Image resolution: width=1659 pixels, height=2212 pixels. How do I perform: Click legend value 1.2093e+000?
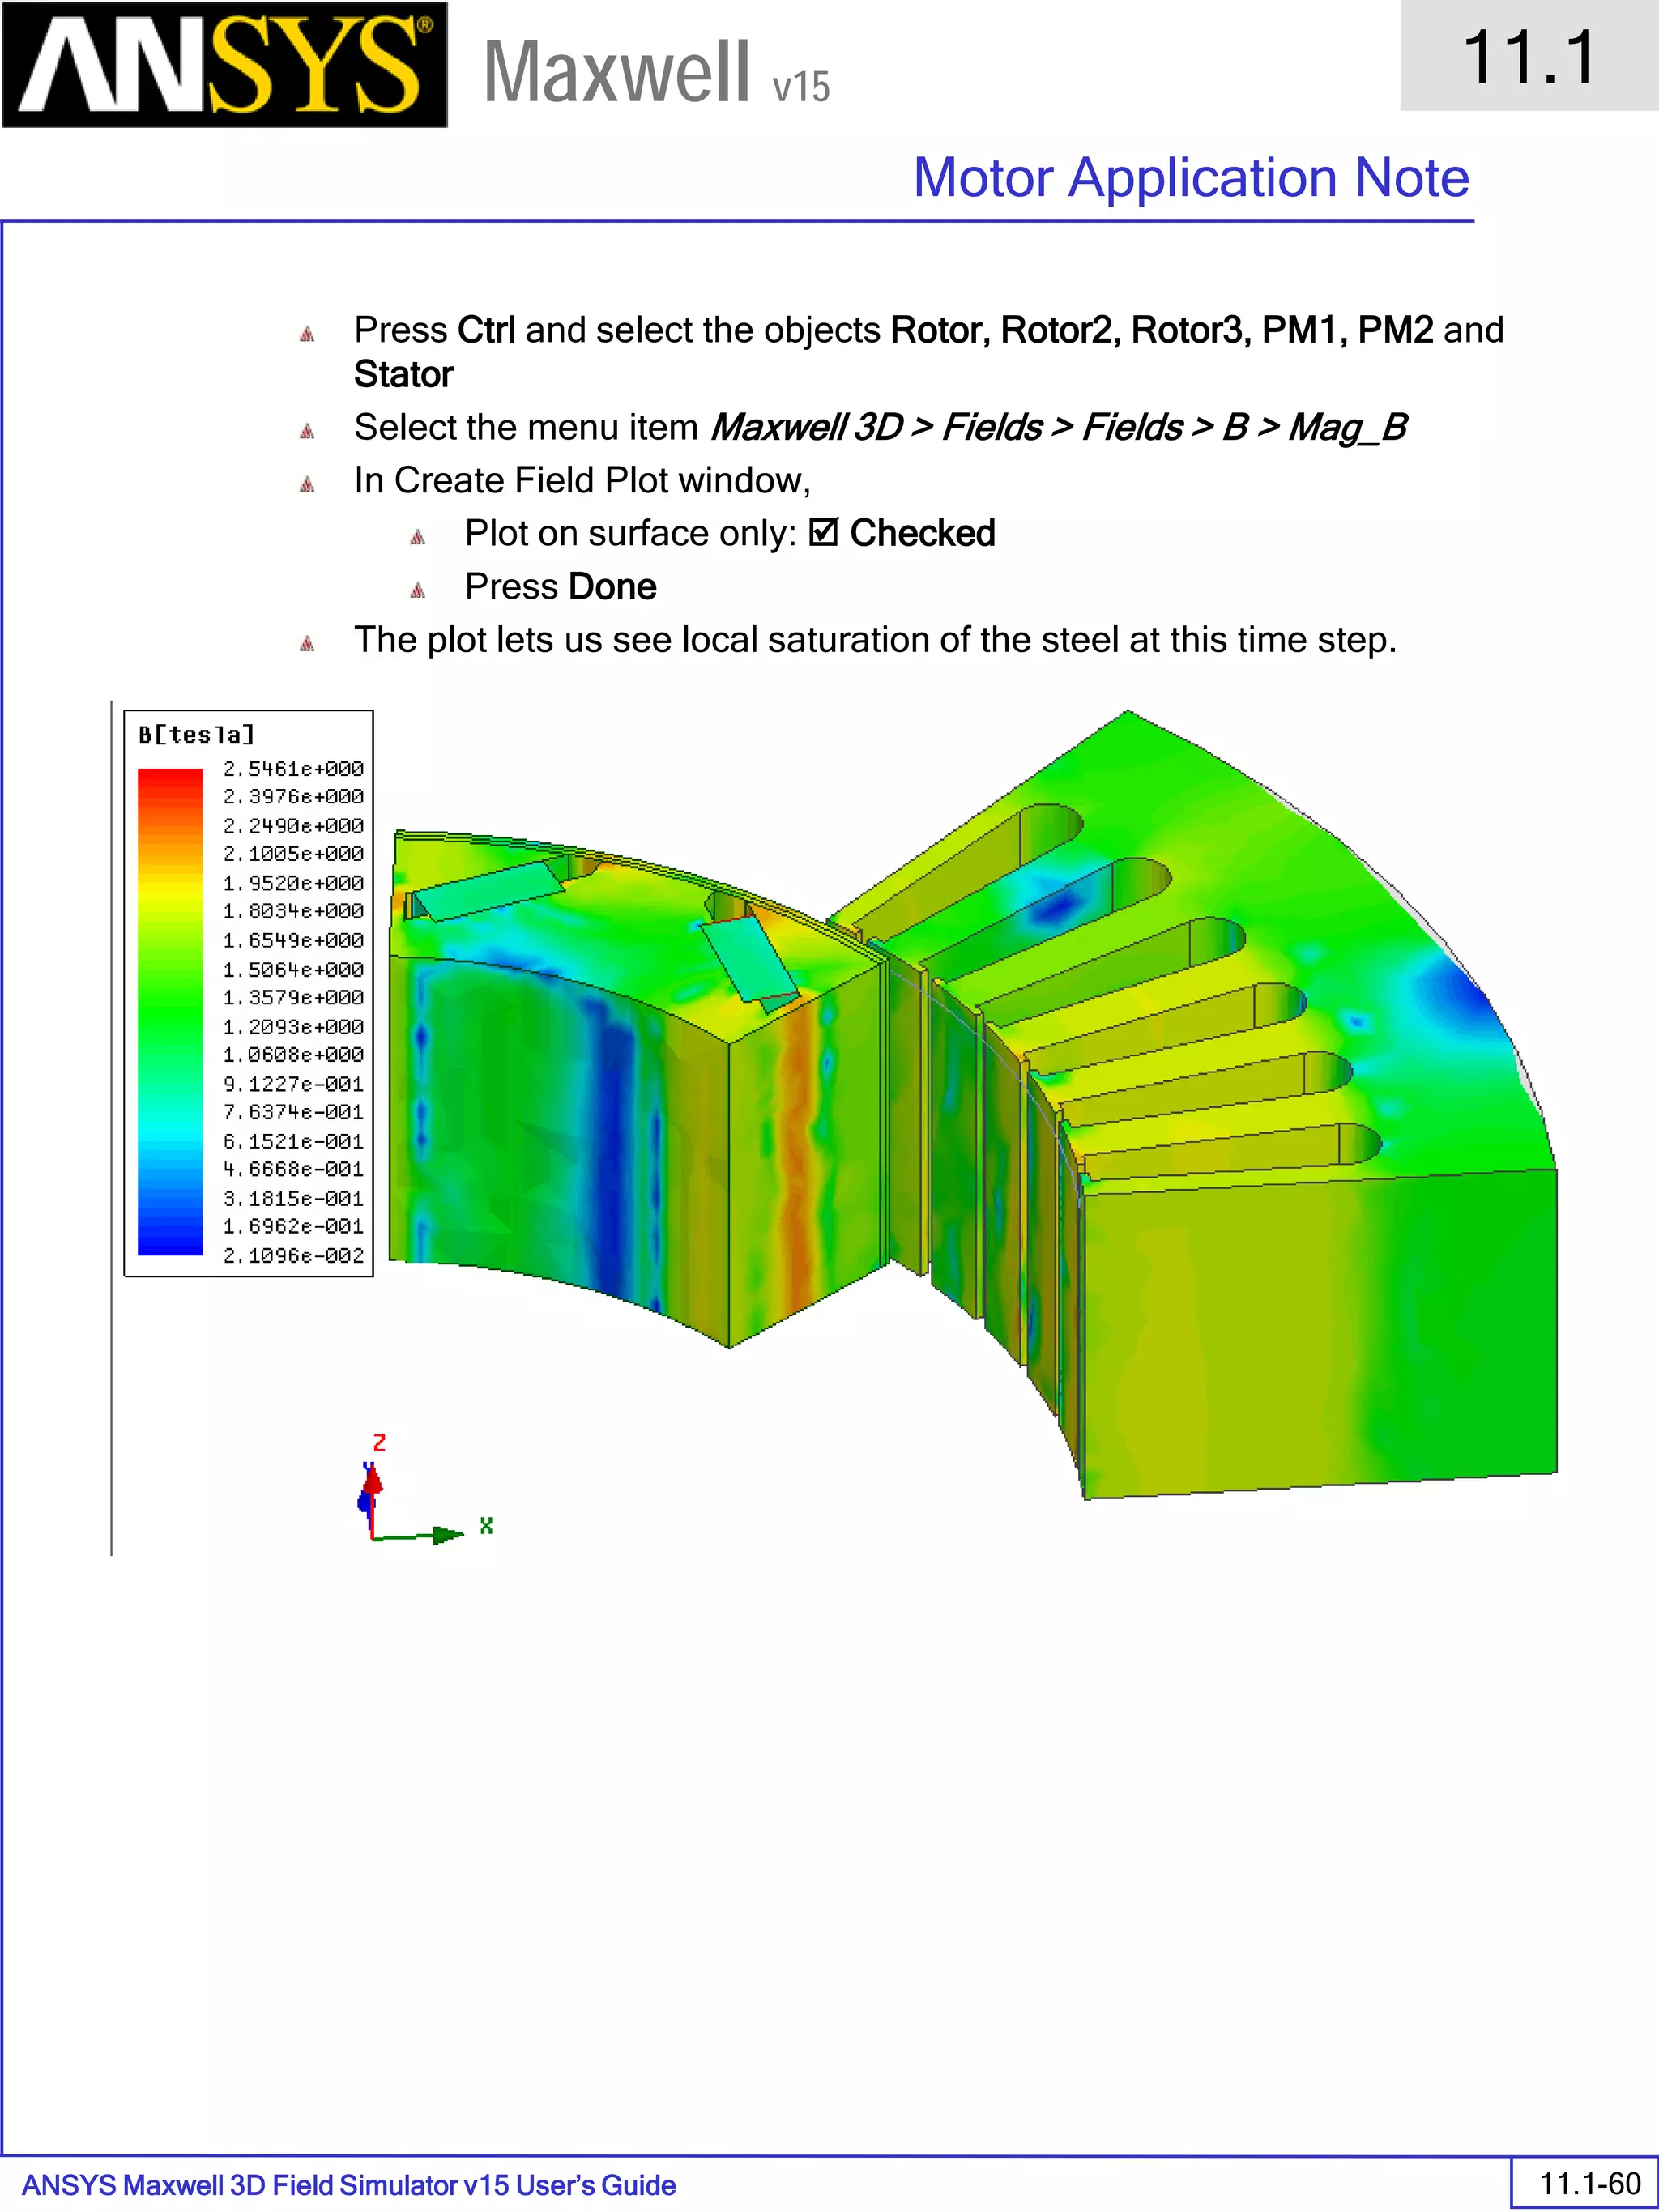tap(293, 1027)
